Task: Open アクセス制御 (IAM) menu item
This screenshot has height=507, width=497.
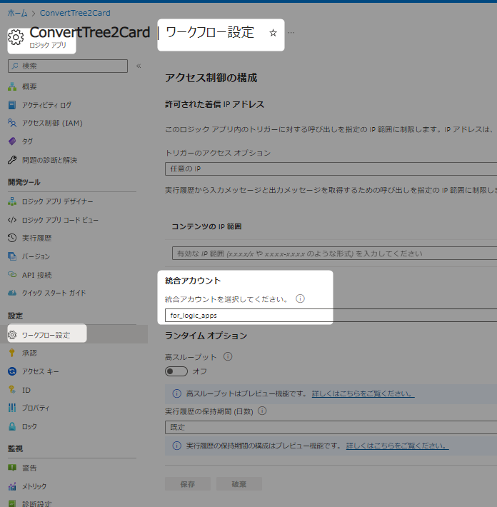Action: [52, 124]
